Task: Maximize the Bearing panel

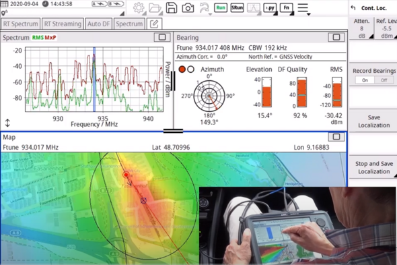Action: click(336, 37)
